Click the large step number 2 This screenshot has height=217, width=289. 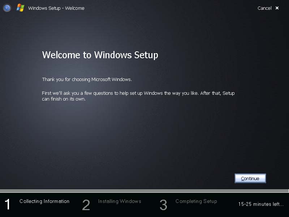[x=86, y=205]
